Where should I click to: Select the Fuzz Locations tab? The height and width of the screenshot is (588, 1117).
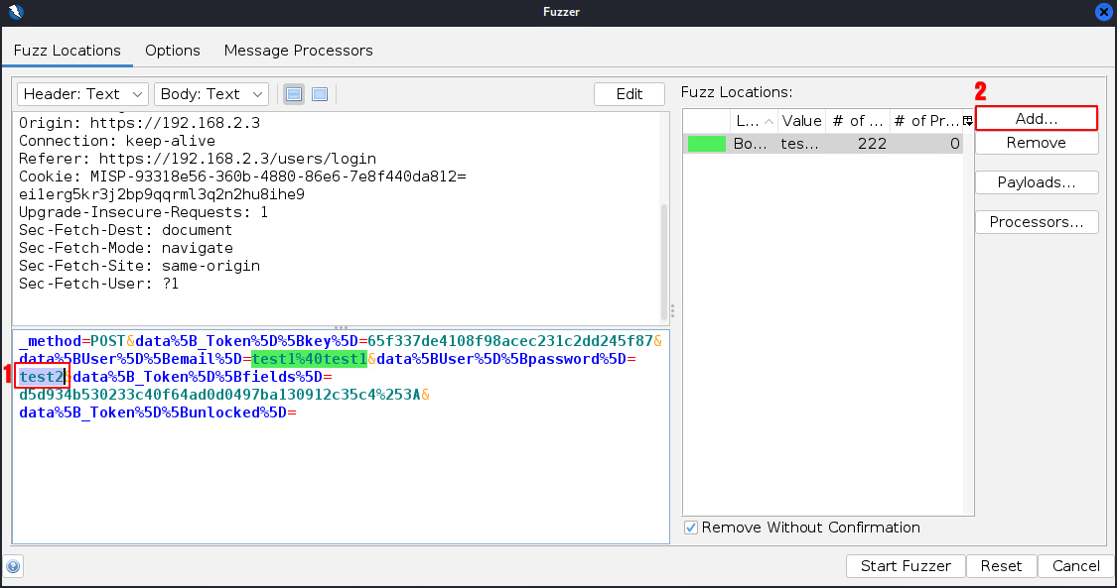pos(68,51)
